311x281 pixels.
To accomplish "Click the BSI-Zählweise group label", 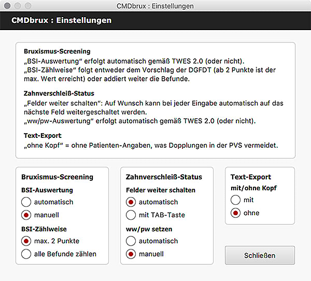I will coord(44,229).
